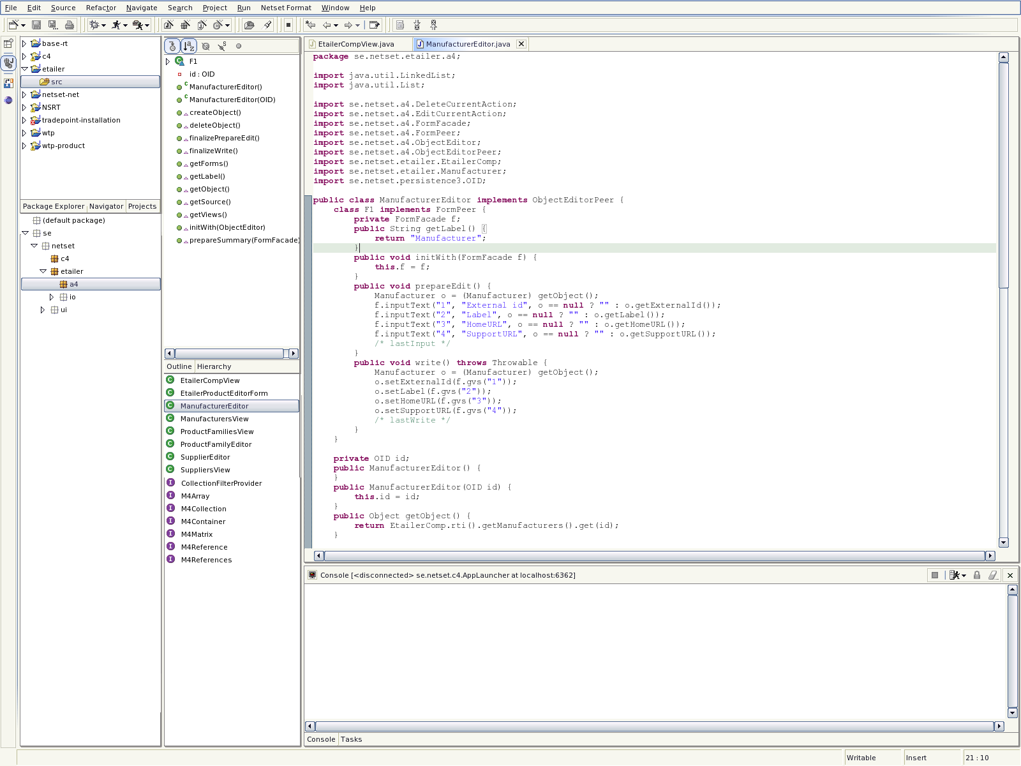1021x766 pixels.
Task: Select getForms() in the Outline
Action: [x=209, y=163]
